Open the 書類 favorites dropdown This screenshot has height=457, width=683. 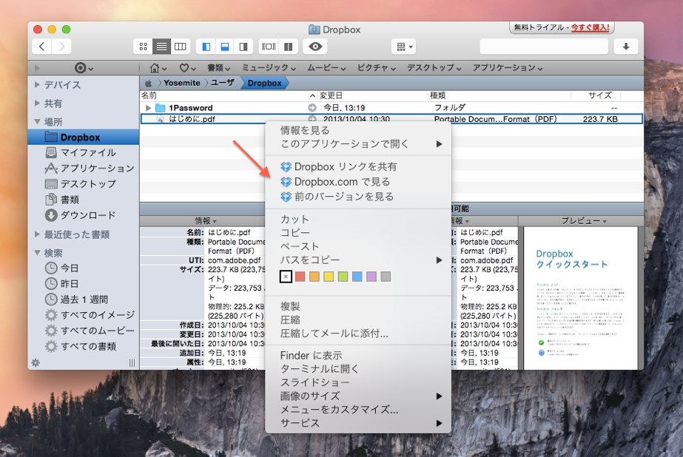click(219, 68)
